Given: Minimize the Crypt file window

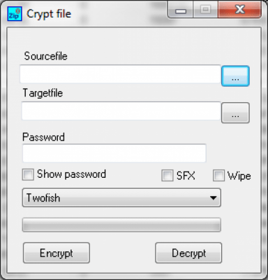Looking at the screenshot, I should [181, 10].
